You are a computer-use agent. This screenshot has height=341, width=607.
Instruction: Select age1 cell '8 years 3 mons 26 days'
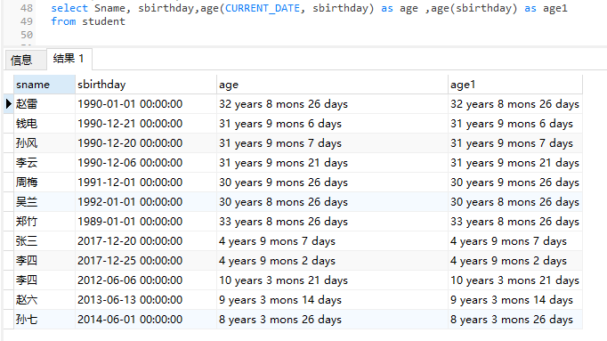(514, 320)
